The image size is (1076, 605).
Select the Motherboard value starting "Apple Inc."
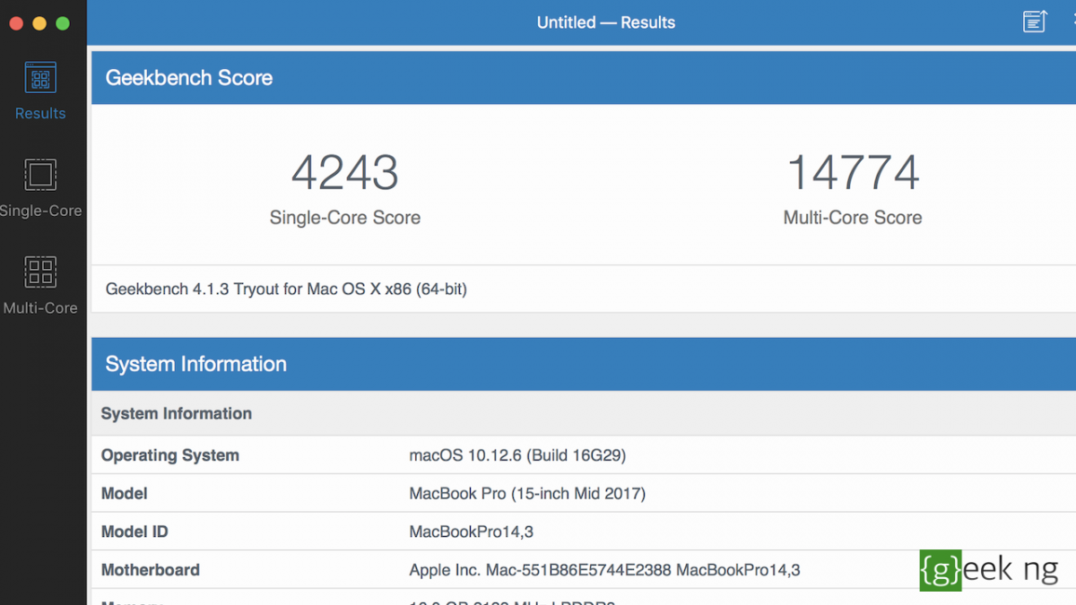point(604,570)
